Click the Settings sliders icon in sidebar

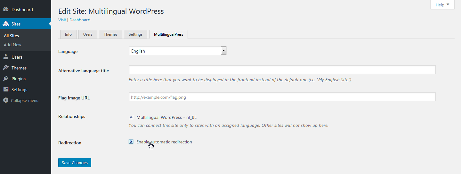6,90
